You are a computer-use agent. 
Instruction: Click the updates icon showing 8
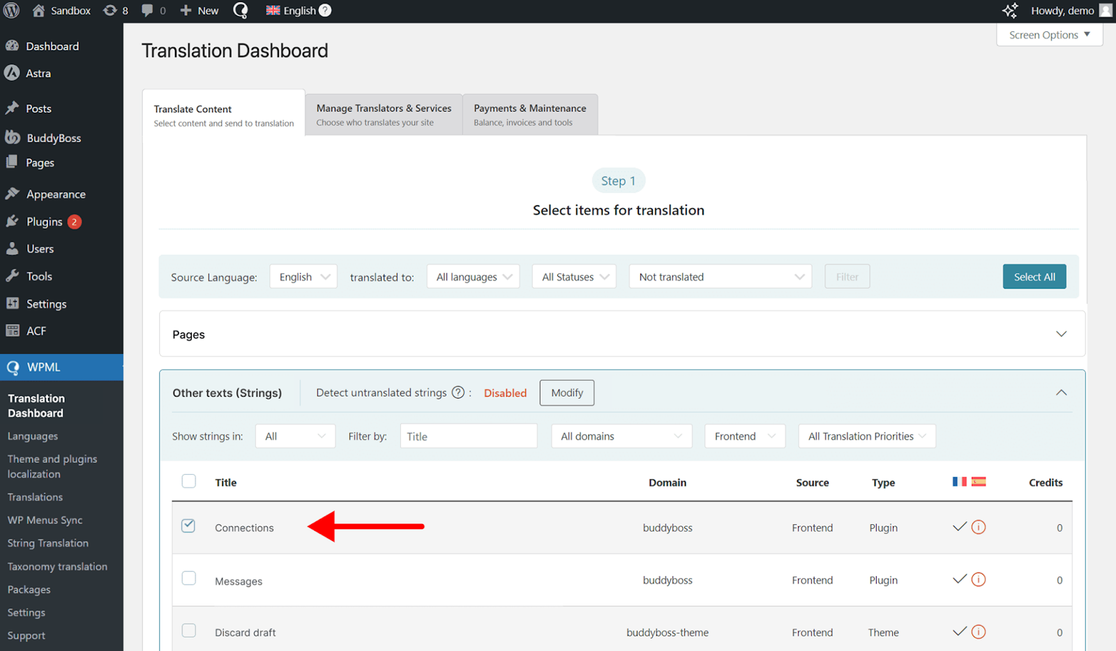[x=115, y=10]
